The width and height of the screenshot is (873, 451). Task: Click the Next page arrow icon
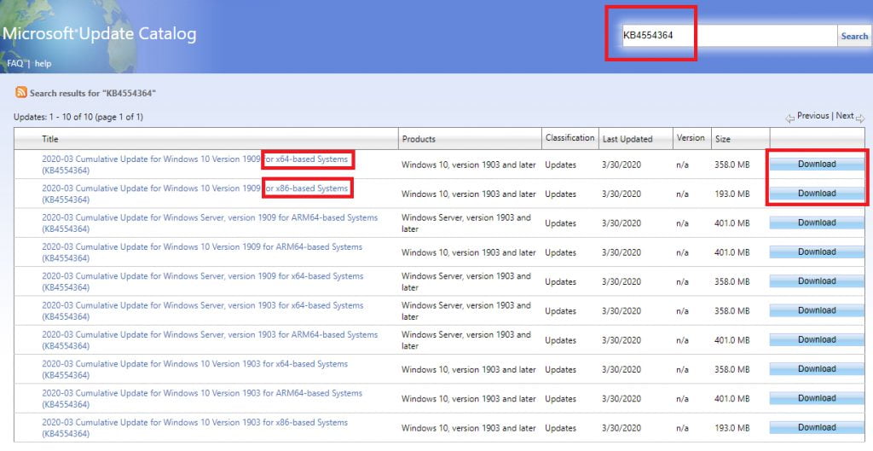(860, 118)
